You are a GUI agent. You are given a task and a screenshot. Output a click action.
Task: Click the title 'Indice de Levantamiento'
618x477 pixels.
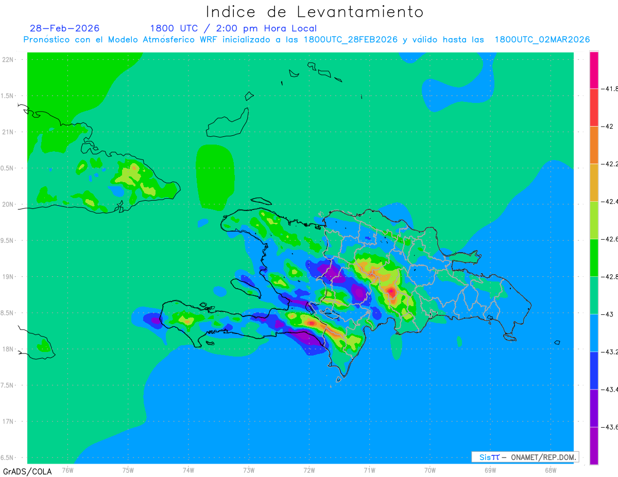click(x=314, y=12)
